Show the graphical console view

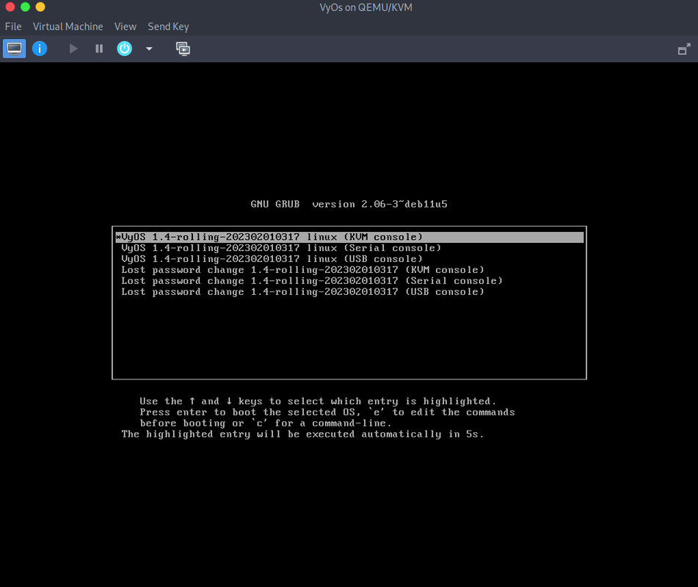[x=14, y=48]
